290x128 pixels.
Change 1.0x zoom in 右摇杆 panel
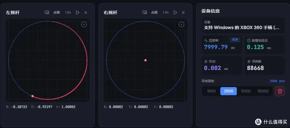click(165, 12)
